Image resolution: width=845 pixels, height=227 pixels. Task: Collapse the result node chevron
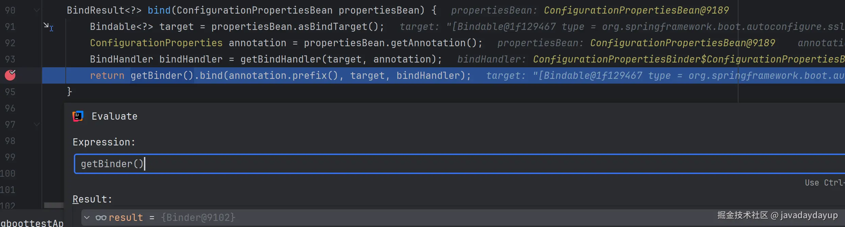tap(87, 217)
